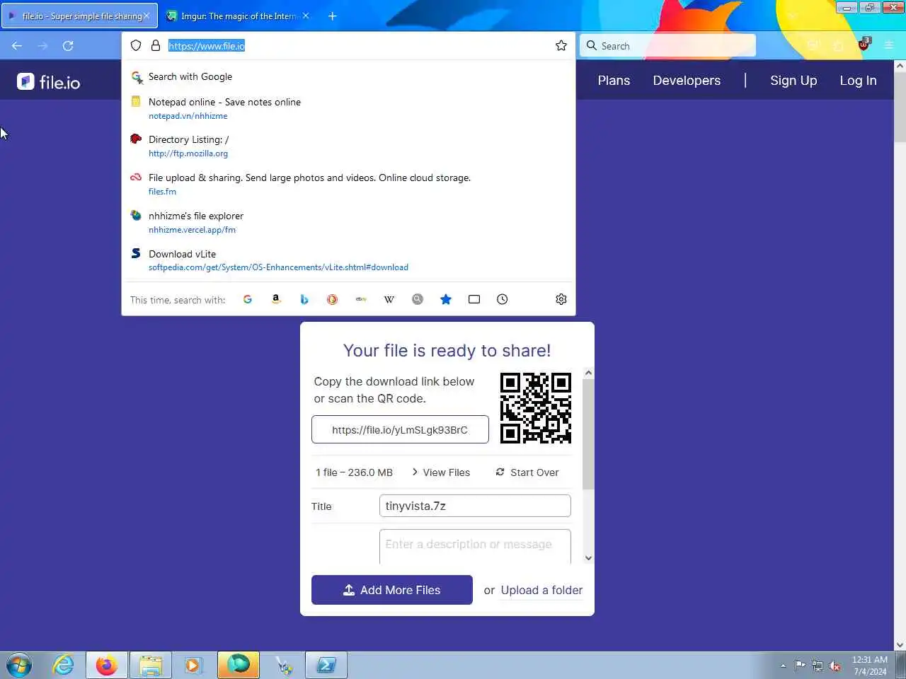The height and width of the screenshot is (679, 906).
Task: Go to Log In
Action: click(858, 81)
